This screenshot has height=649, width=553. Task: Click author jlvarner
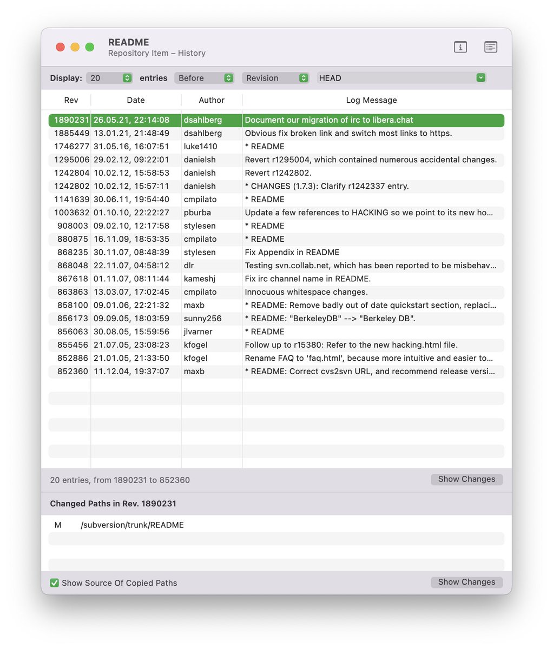tap(199, 332)
